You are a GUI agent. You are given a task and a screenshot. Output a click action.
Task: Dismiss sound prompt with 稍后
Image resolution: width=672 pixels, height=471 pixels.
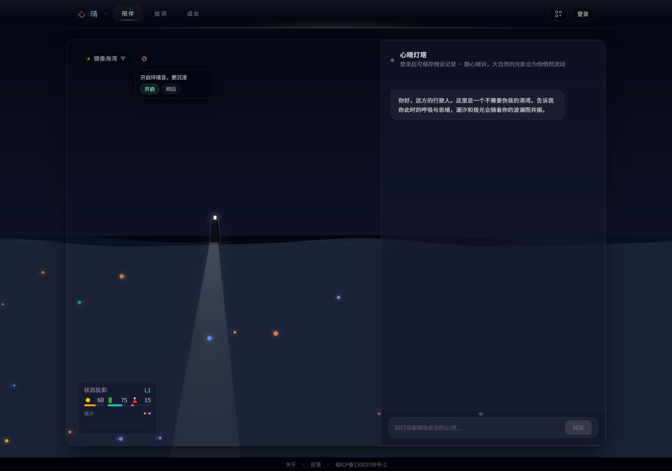click(171, 89)
